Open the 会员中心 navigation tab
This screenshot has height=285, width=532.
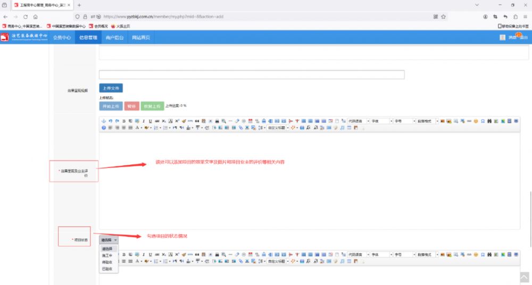62,38
